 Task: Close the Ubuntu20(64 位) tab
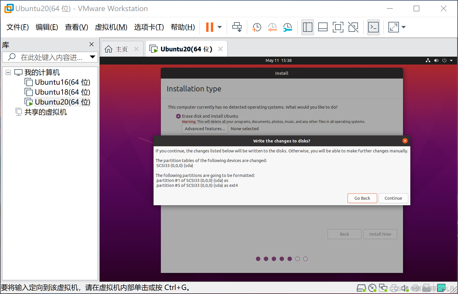point(221,49)
